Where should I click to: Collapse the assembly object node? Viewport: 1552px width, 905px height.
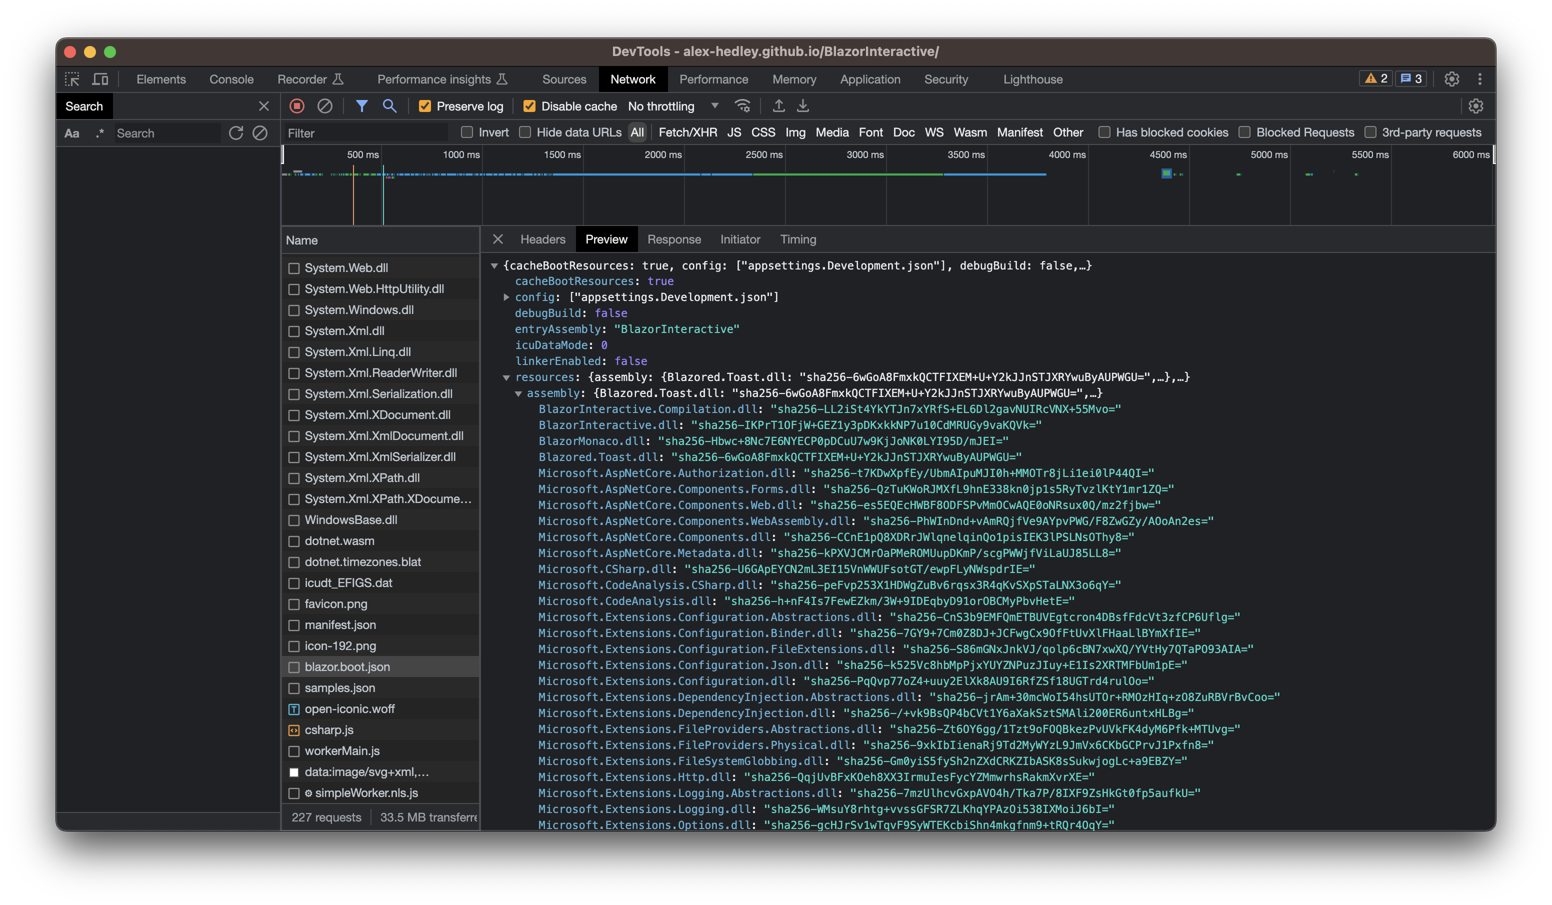pos(518,393)
